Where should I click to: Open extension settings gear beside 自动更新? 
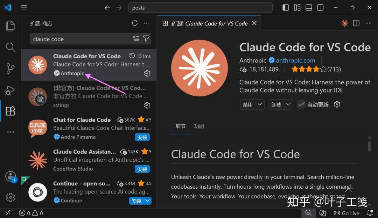tap(337, 104)
